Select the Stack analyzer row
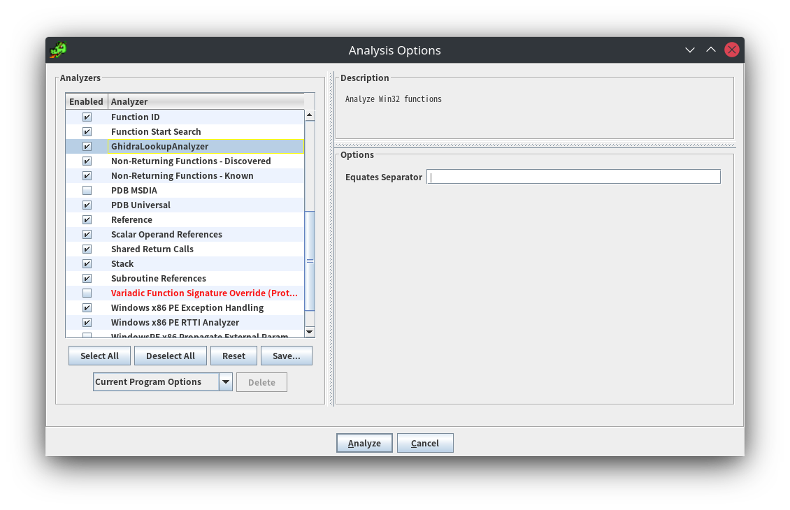Image resolution: width=790 pixels, height=510 pixels. pos(185,263)
